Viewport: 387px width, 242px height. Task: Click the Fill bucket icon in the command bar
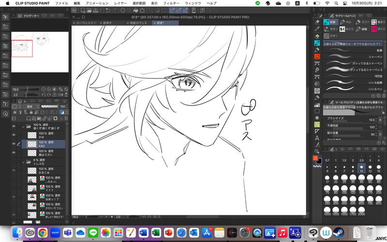135,10
